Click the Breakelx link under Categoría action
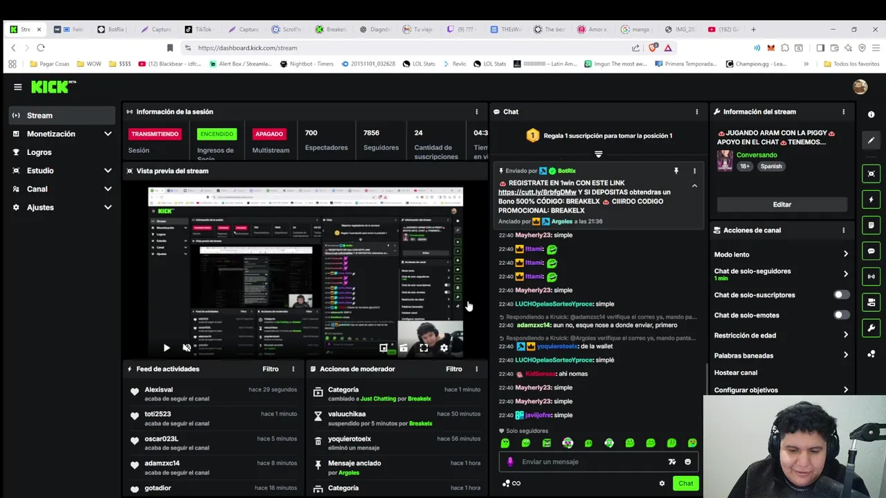Image resolution: width=886 pixels, height=498 pixels. pos(419,399)
